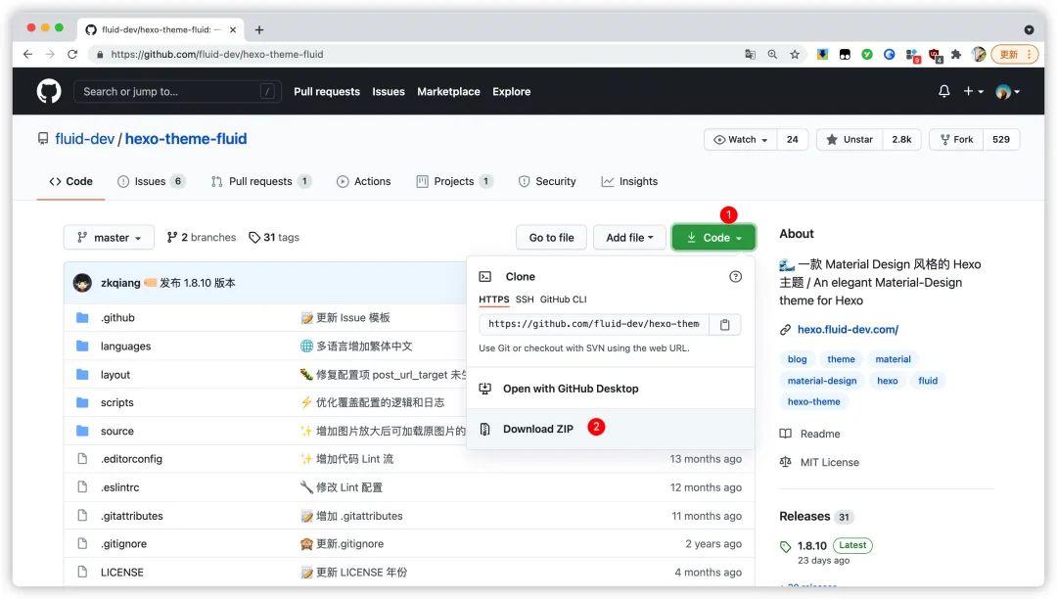Bookmark the page with the star icon
The width and height of the screenshot is (1057, 599).
click(795, 55)
